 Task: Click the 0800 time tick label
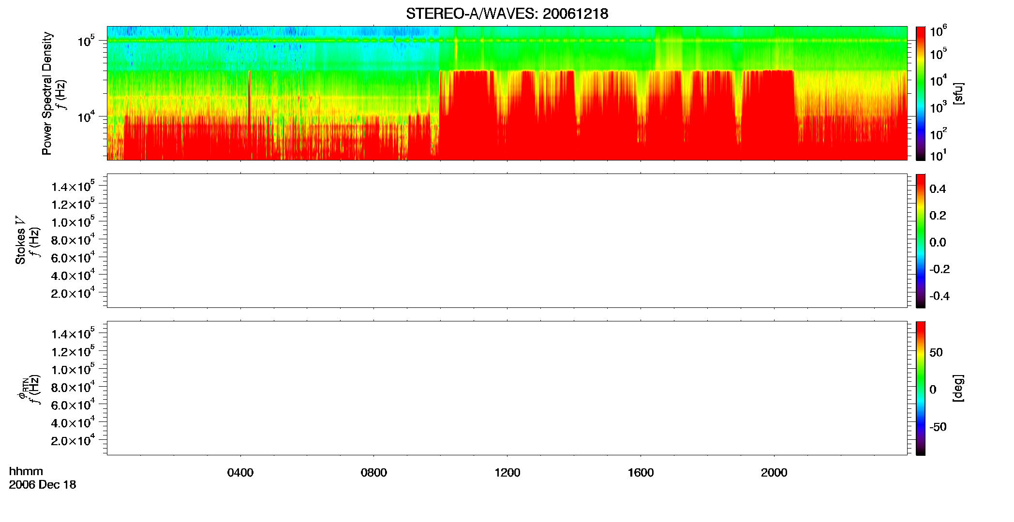point(374,473)
